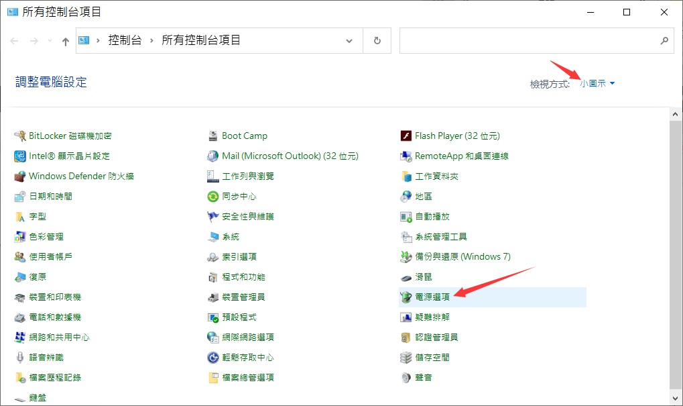Click the 索引選項 icon
This screenshot has height=406, width=683.
[x=213, y=257]
